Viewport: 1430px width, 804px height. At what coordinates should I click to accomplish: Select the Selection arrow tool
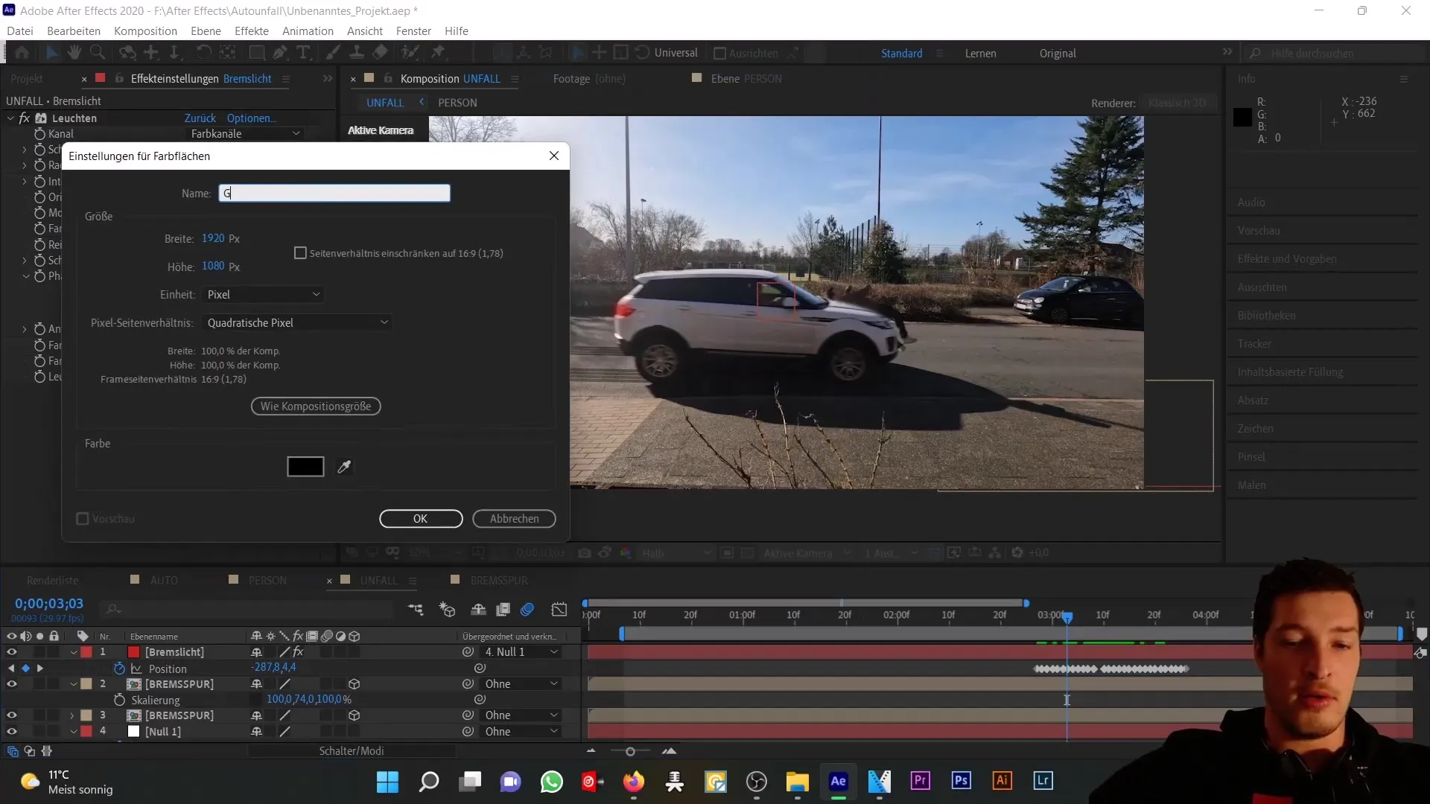tap(51, 53)
